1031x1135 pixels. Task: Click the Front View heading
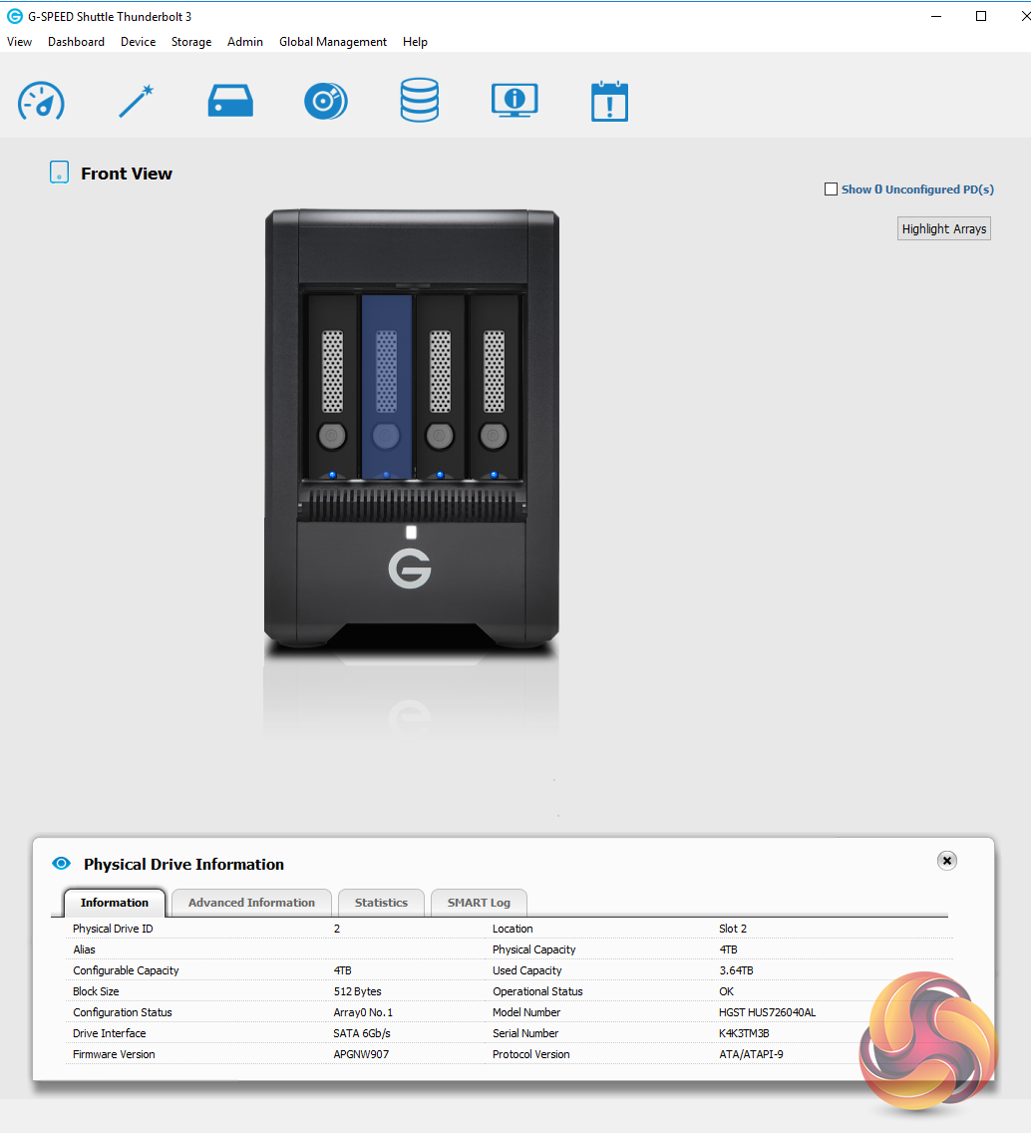point(127,174)
